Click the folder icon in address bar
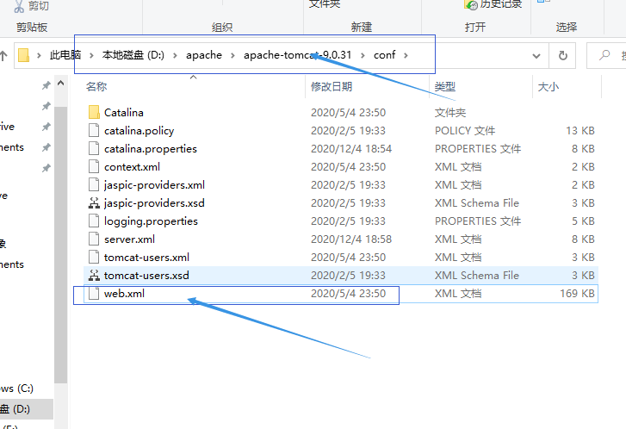This screenshot has height=429, width=626. click(x=23, y=55)
